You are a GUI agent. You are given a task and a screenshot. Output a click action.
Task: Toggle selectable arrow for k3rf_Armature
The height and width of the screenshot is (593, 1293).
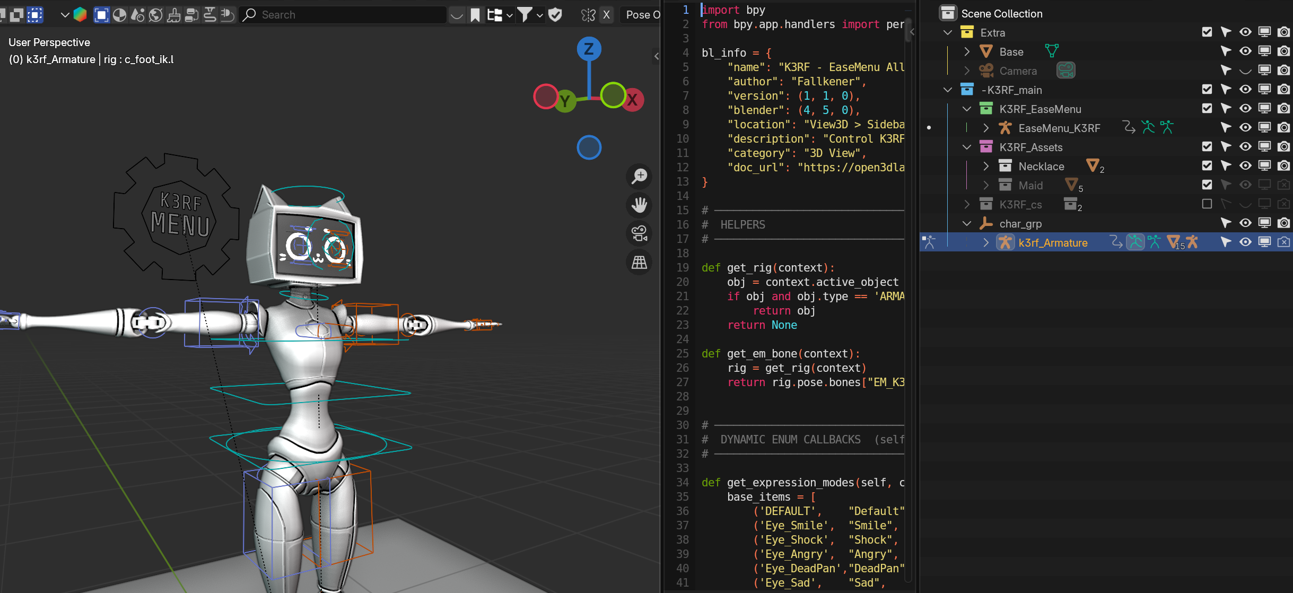click(1226, 242)
